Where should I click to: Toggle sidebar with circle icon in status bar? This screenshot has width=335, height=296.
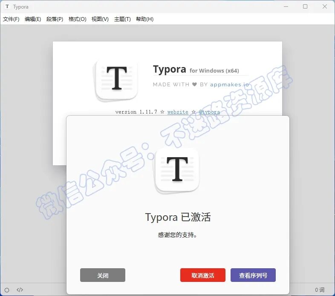point(7,290)
